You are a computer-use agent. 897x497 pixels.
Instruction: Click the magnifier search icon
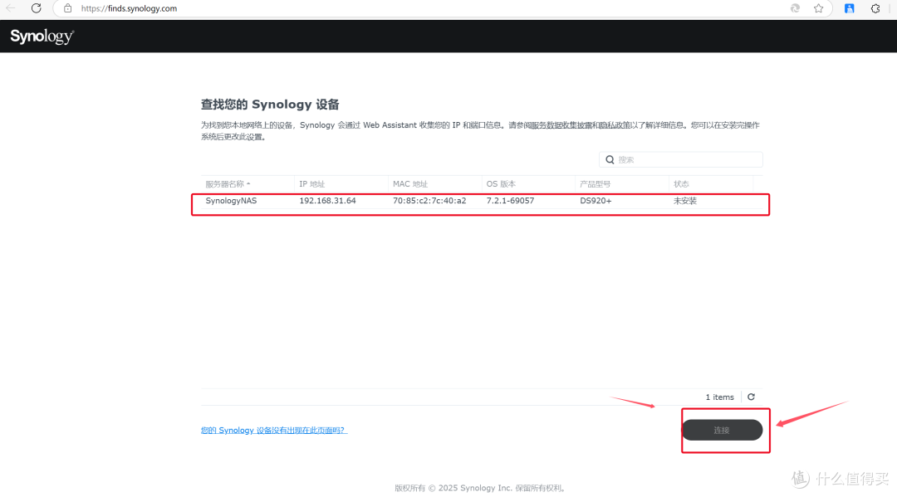point(610,160)
